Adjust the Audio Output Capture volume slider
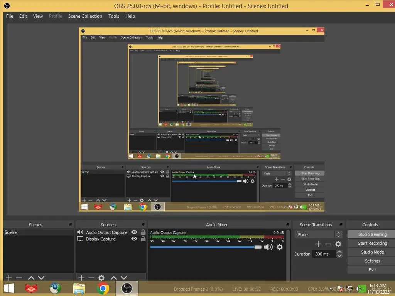 tap(206, 247)
